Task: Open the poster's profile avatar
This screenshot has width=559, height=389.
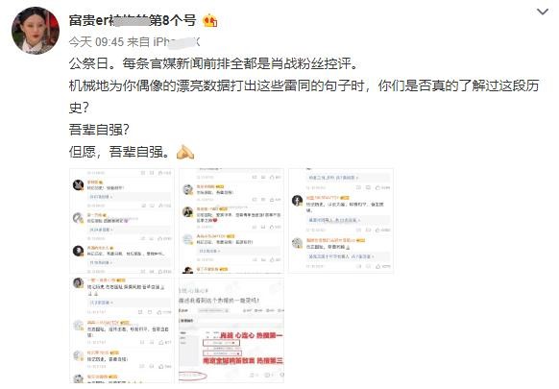Action: point(36,31)
